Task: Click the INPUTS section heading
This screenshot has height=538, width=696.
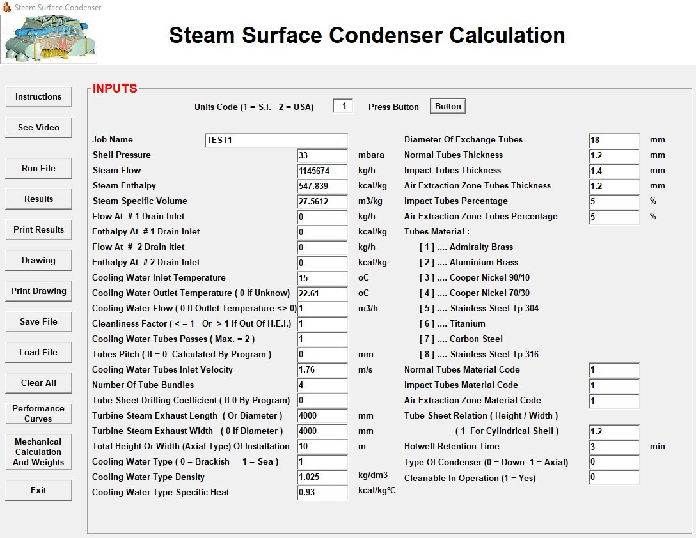Action: click(x=115, y=89)
